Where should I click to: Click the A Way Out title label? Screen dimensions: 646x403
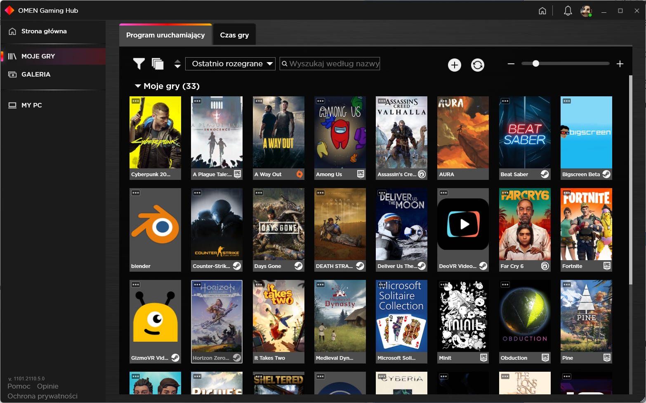[268, 175]
